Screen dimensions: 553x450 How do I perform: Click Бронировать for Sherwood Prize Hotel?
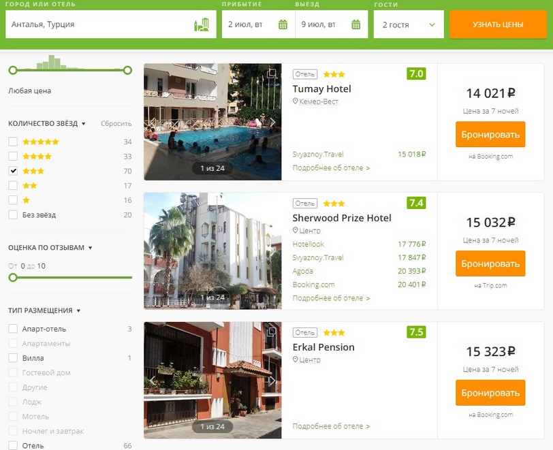coord(490,263)
